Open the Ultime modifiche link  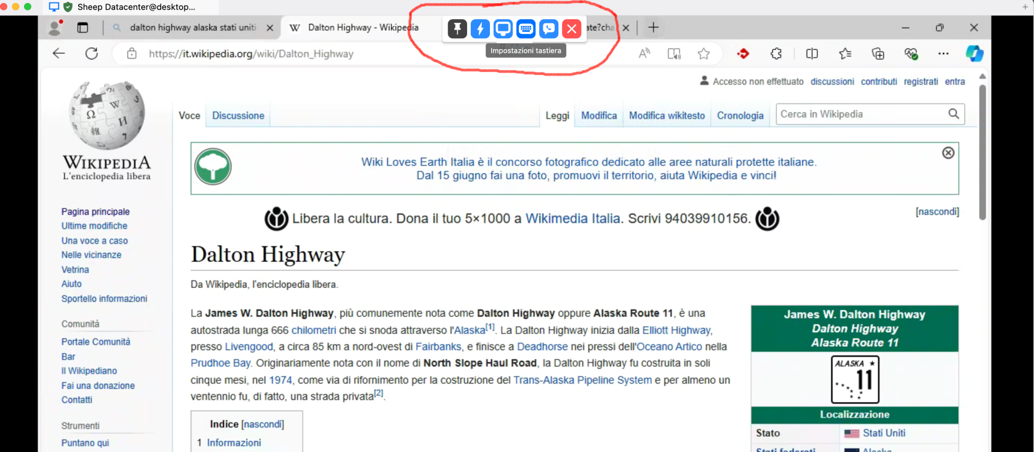[x=94, y=226]
